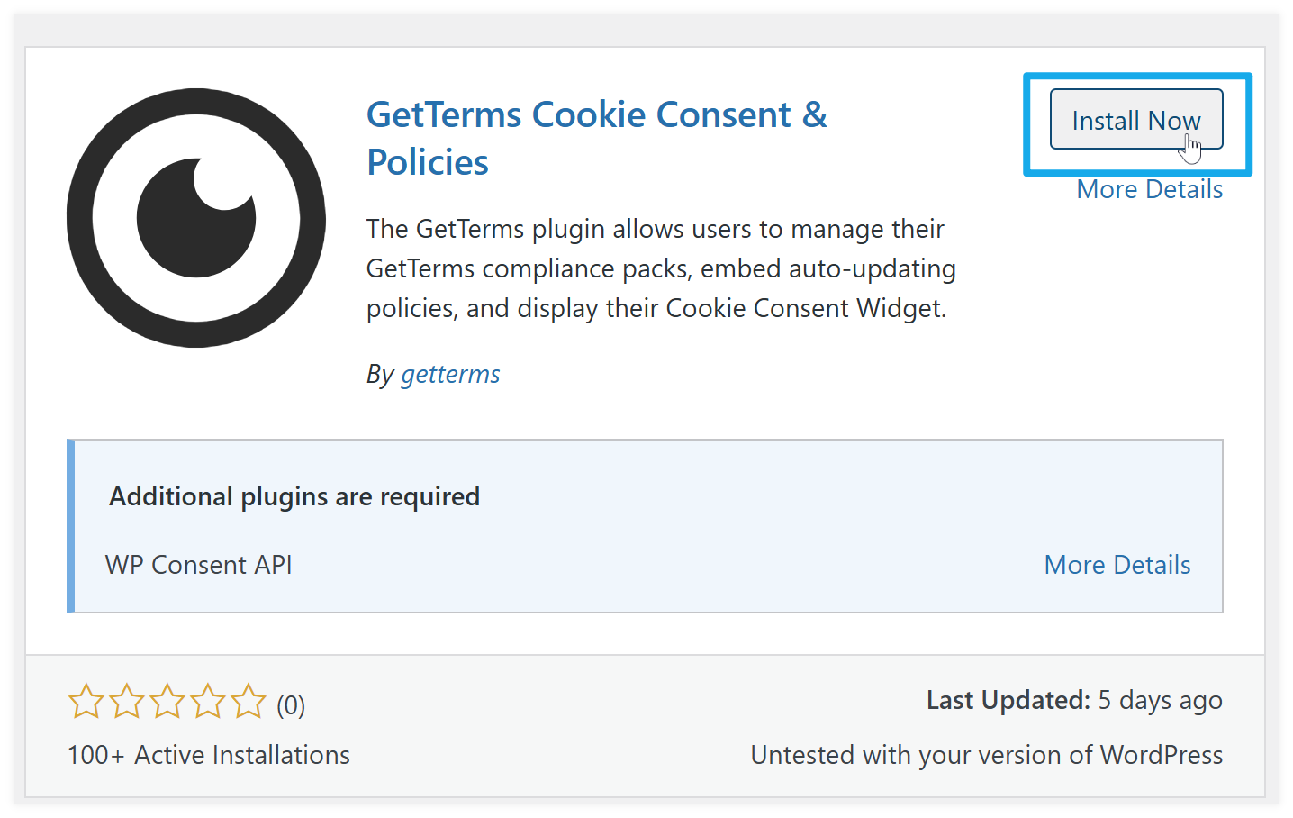Image resolution: width=1293 pixels, height=818 pixels.
Task: Click the "Untested with your version" notice
Action: click(986, 755)
